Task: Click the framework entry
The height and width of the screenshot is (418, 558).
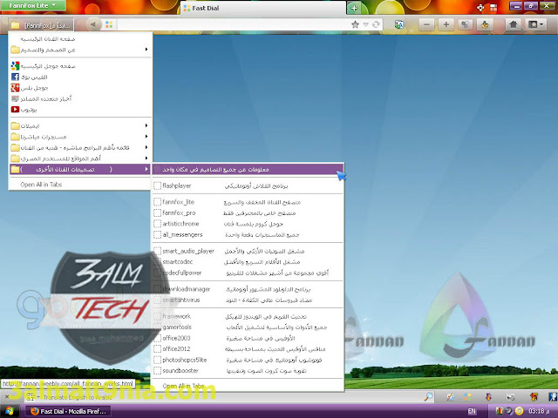Action: coord(248,316)
